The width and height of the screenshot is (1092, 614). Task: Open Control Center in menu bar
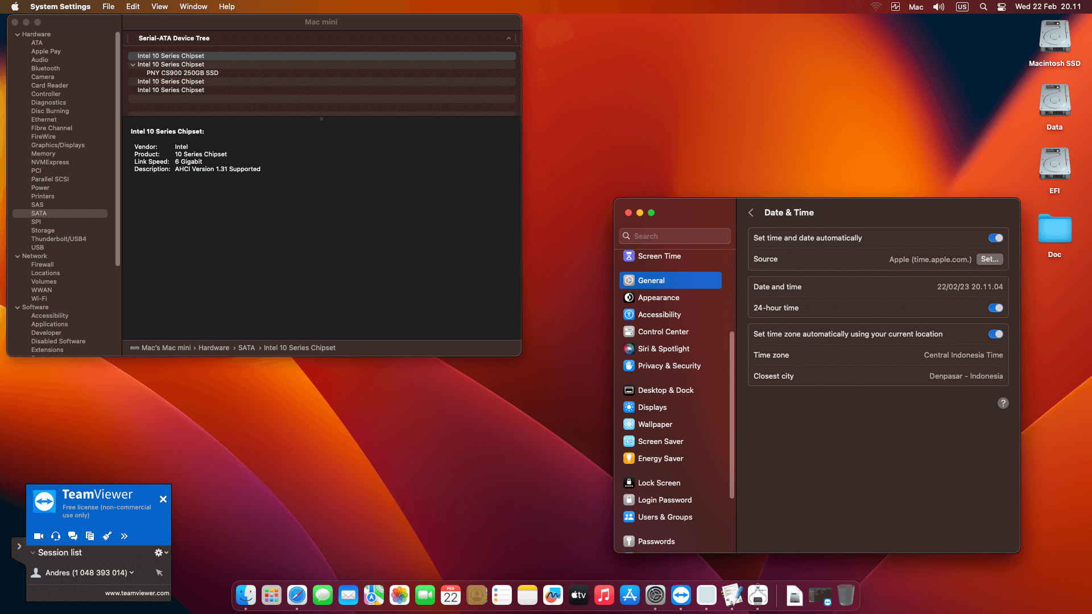[1002, 7]
